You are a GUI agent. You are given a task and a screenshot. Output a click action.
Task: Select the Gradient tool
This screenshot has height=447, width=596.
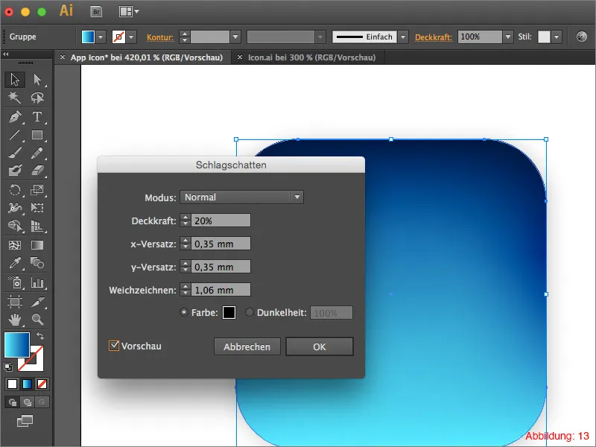37,245
